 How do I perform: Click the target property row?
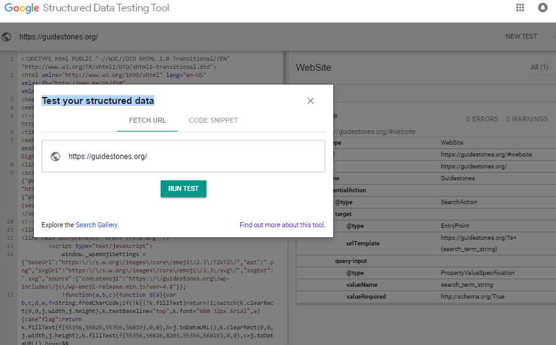427,214
